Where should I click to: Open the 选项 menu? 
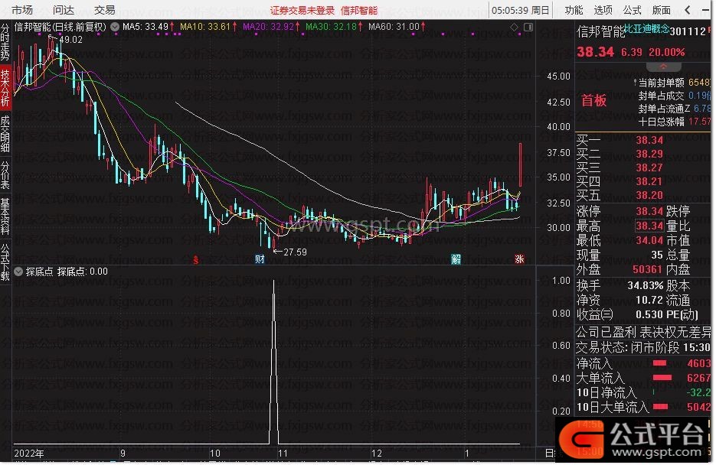(603, 10)
